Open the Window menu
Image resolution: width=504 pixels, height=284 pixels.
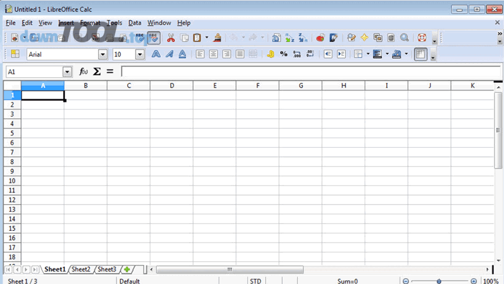point(159,23)
